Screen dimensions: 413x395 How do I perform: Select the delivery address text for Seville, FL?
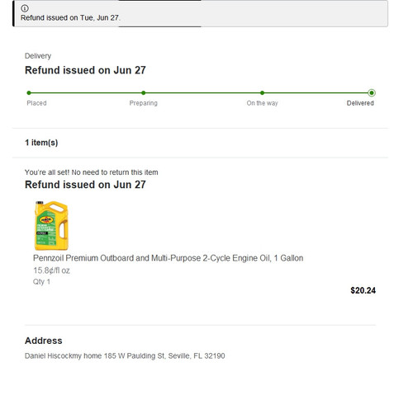point(125,356)
